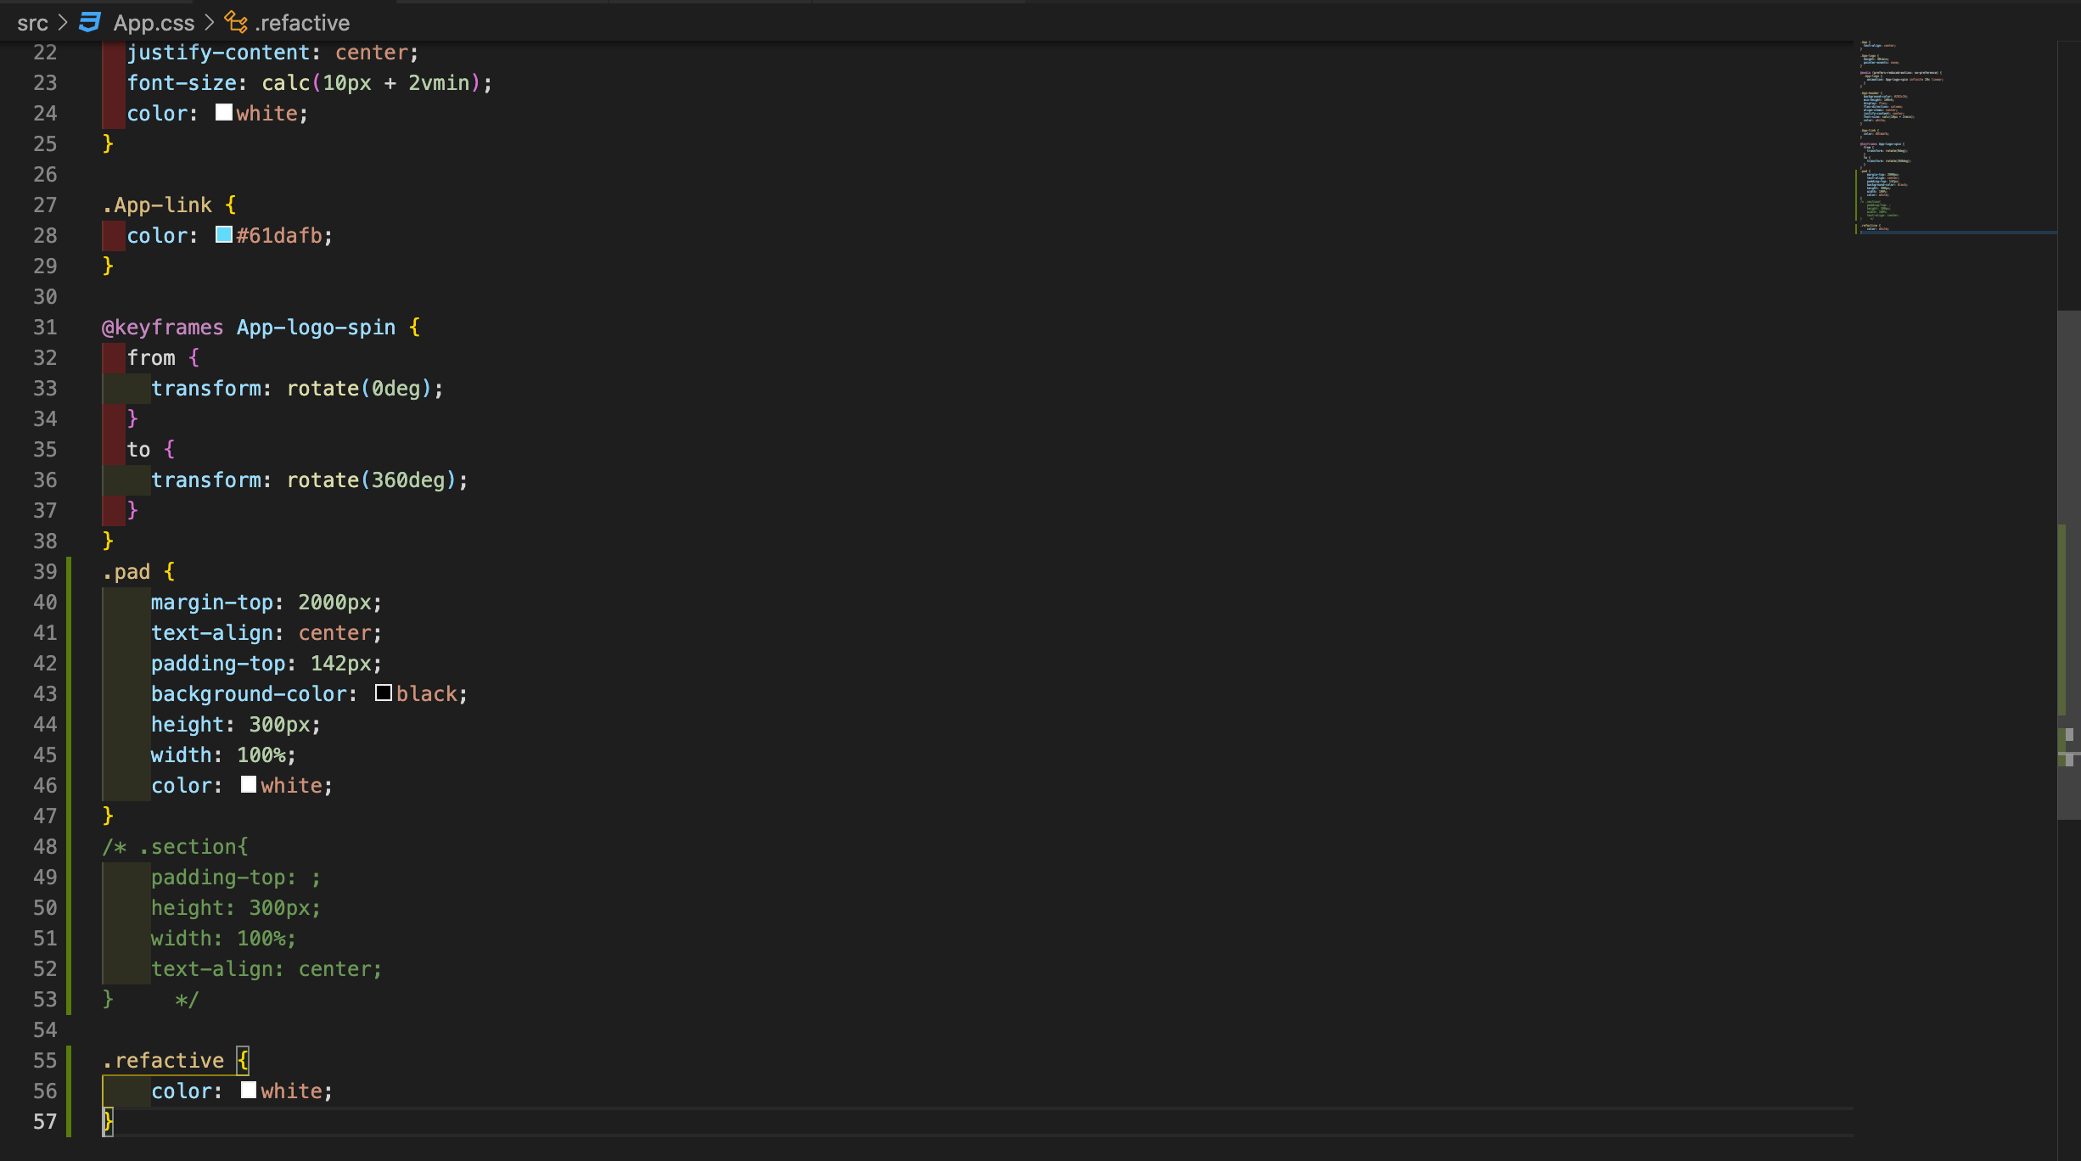Click the green git change bar at line 48
The width and height of the screenshot is (2081, 1161).
tap(69, 846)
